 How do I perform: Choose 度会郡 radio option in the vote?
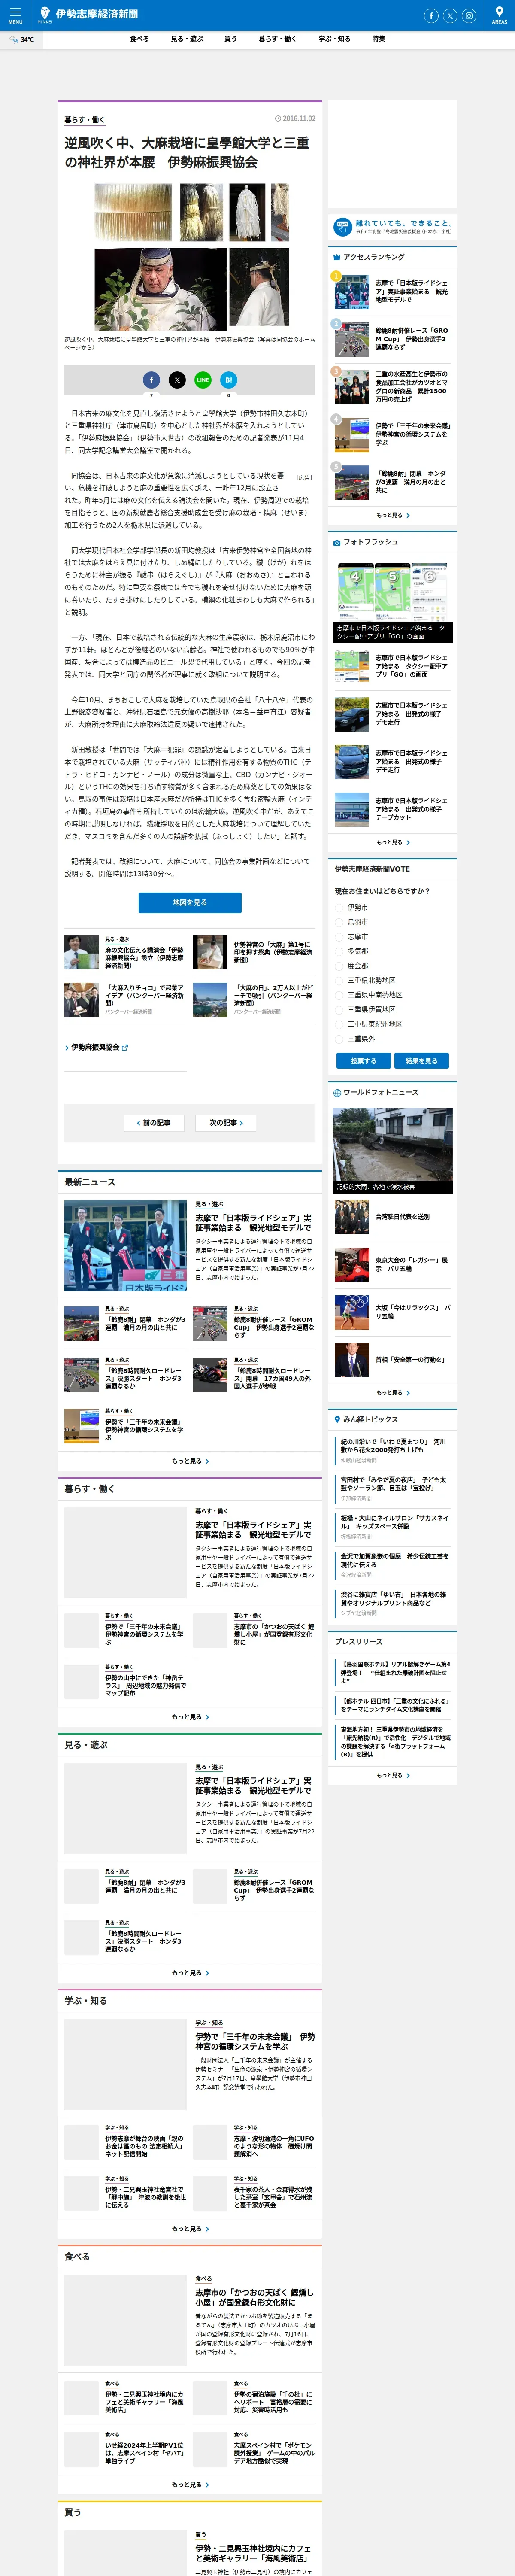click(339, 966)
